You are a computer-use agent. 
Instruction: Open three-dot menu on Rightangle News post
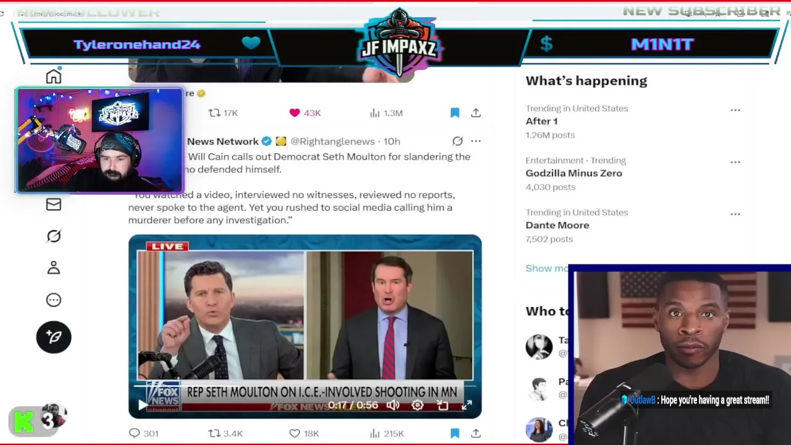tap(476, 141)
